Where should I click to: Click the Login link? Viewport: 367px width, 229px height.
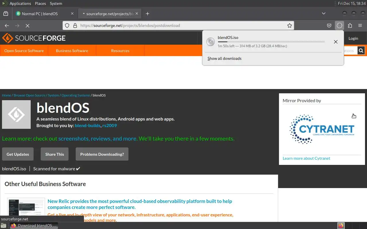click(x=353, y=38)
